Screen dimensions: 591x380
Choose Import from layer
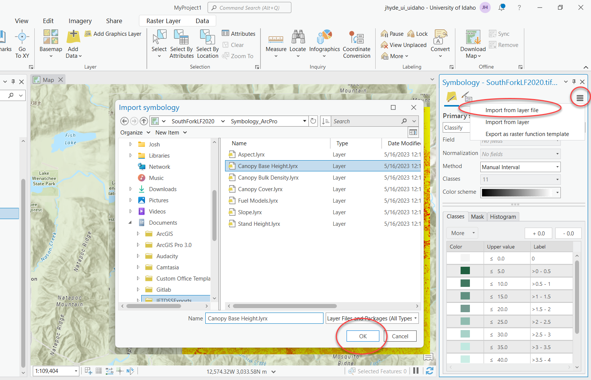coord(507,122)
